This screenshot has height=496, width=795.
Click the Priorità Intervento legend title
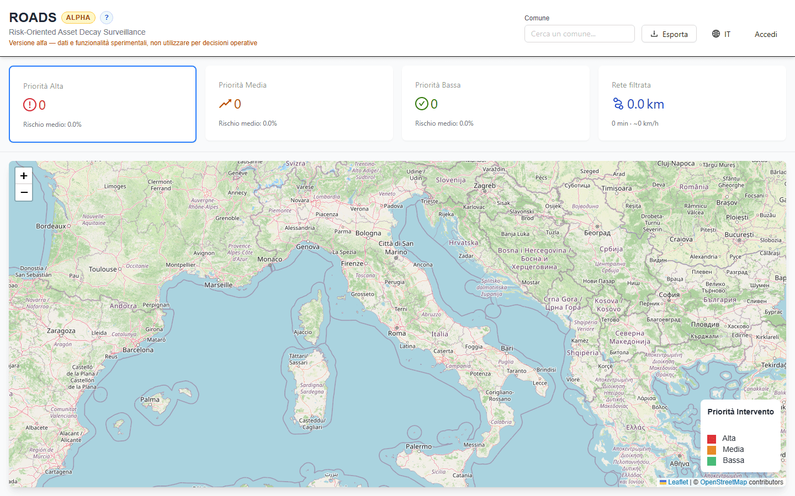coord(740,412)
